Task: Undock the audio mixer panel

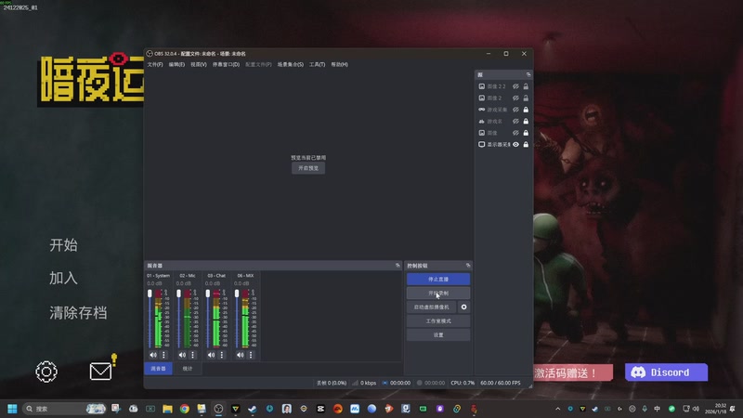Action: coord(398,266)
